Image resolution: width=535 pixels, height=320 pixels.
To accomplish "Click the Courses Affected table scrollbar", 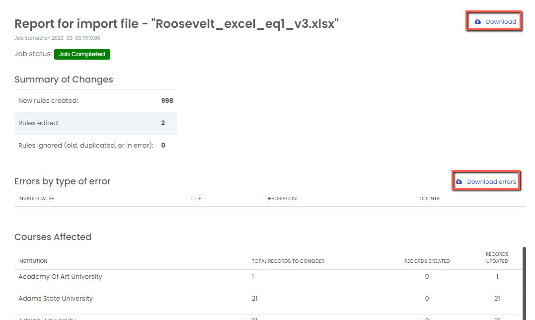I will 524,283.
